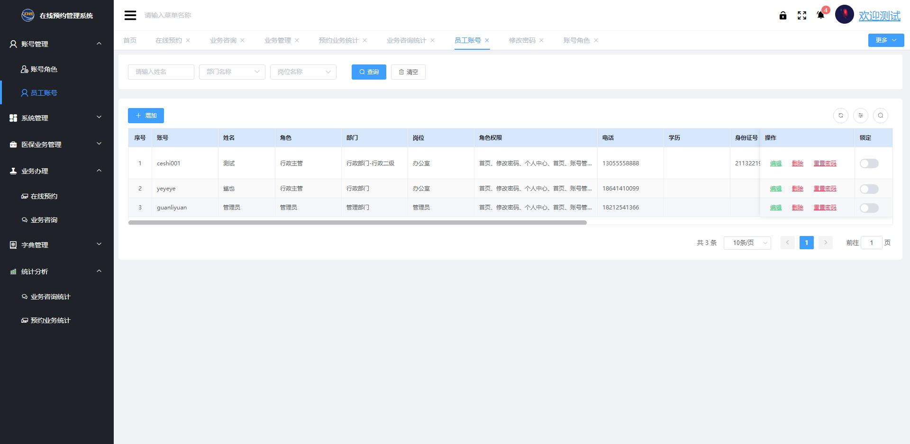Collapse the 账号管理 sidebar group
This screenshot has height=444, width=910.
click(x=57, y=44)
